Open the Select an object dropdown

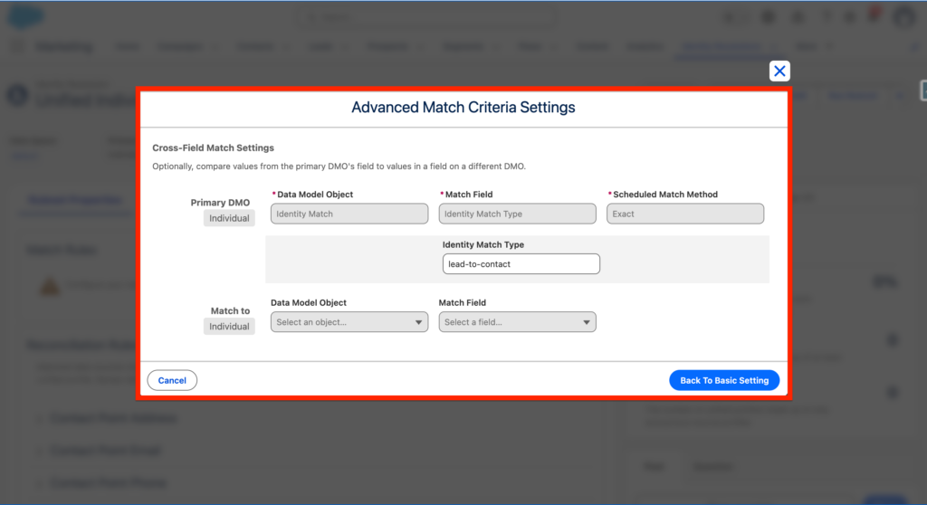(x=349, y=322)
